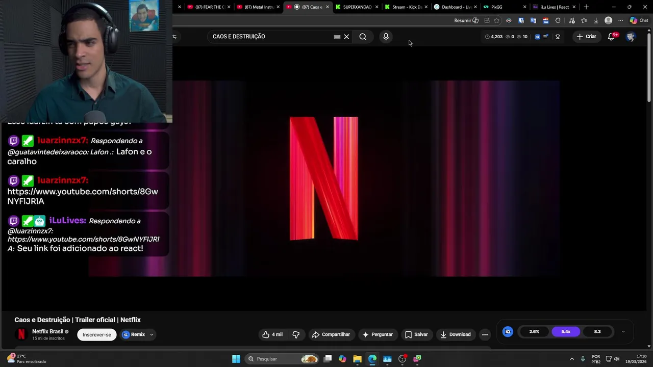Clear the YouTube search box text

coord(346,37)
